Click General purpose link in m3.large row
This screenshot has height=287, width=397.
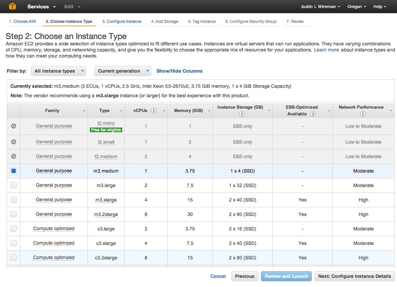pyautogui.click(x=54, y=185)
